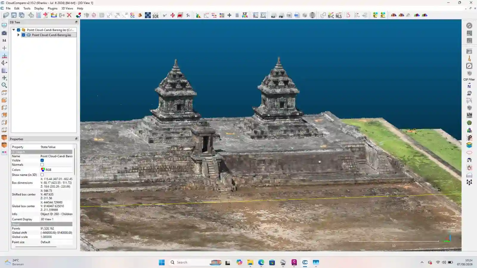
Task: Click the Info Object ID: 260 value
Action: pyautogui.click(x=56, y=214)
